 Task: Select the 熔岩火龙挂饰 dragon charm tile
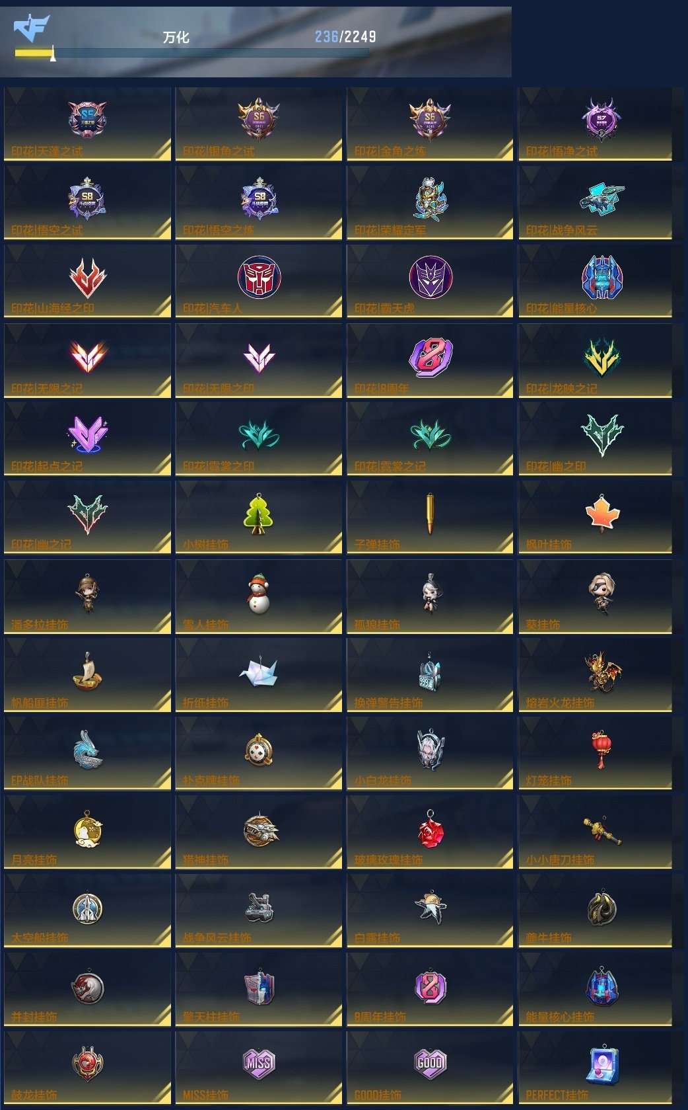point(596,674)
